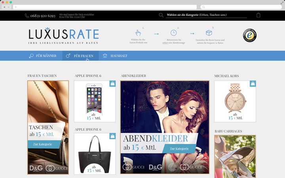Screen dimensions: 285x178
Task: Click Zur Kategorie on Abendkleider banner
Action: (x=179, y=149)
